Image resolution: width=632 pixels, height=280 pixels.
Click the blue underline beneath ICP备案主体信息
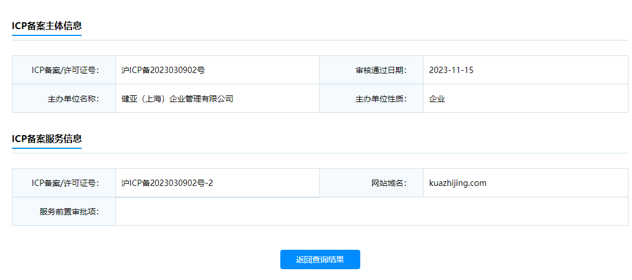47,35
